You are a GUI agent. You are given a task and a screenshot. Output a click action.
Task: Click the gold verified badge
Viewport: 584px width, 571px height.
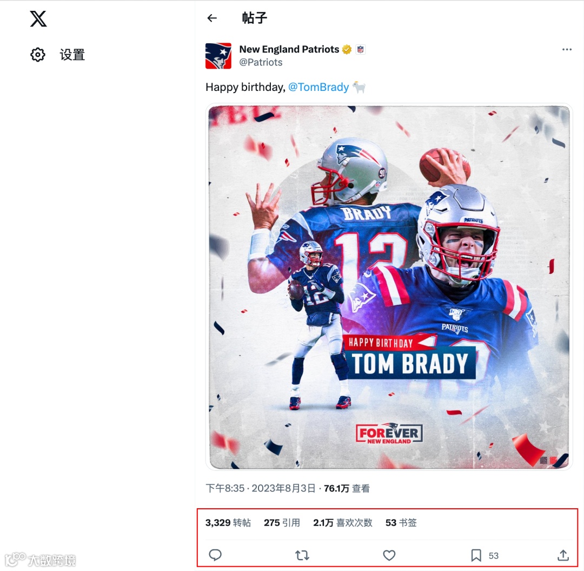pyautogui.click(x=347, y=49)
